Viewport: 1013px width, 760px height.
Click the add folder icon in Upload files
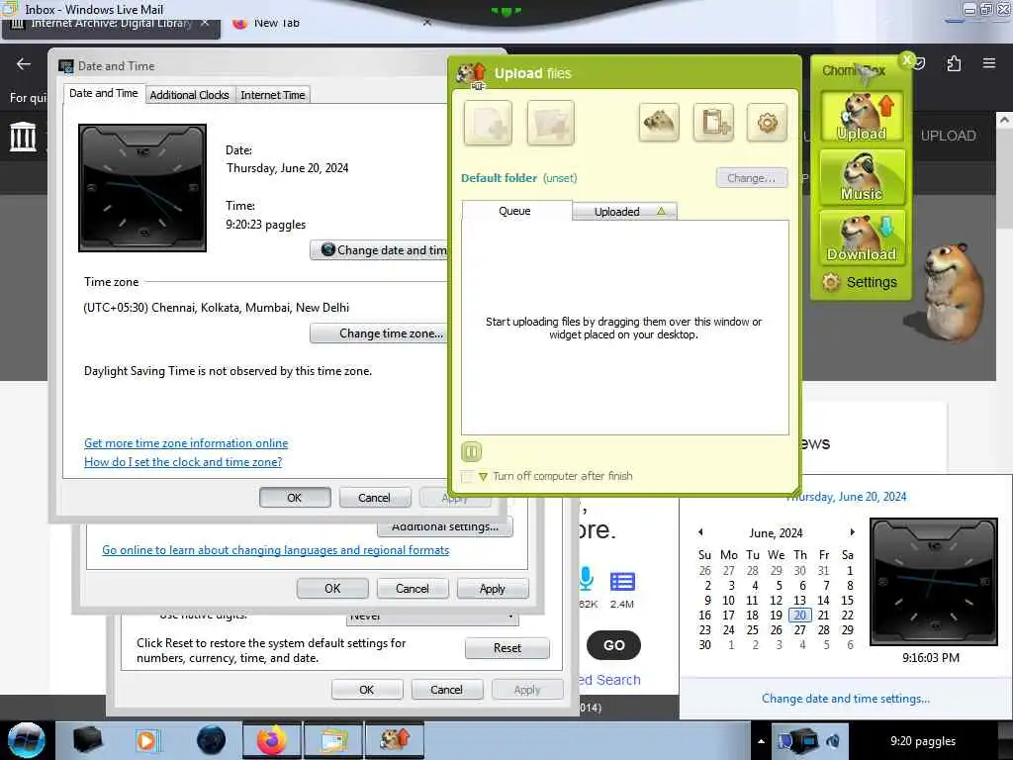pyautogui.click(x=550, y=123)
